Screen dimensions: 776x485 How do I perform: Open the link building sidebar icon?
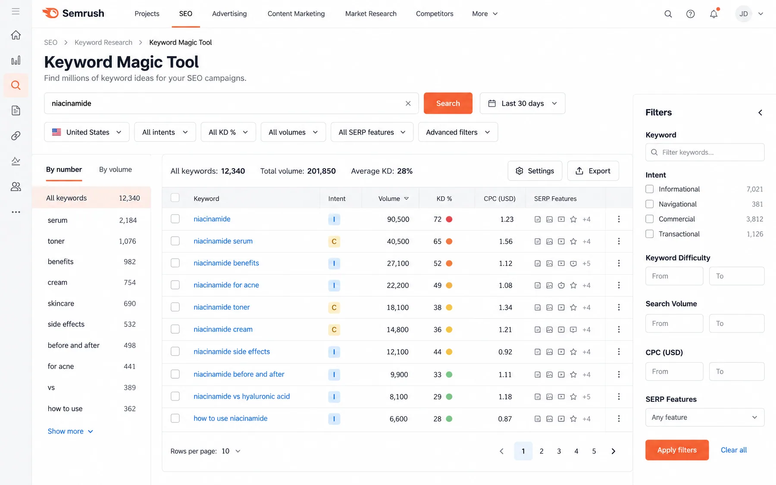[x=16, y=136]
